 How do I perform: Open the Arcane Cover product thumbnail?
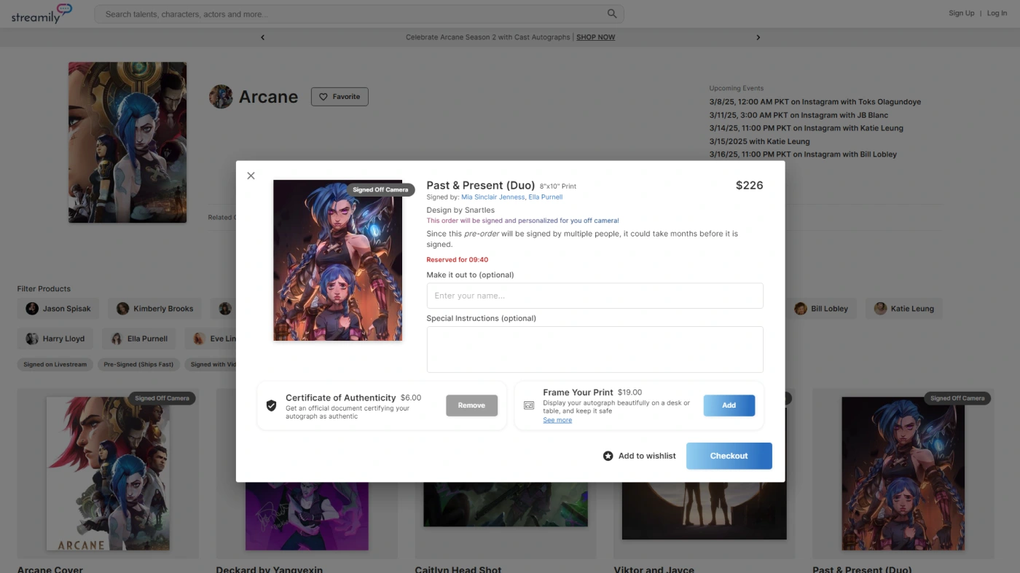click(108, 473)
